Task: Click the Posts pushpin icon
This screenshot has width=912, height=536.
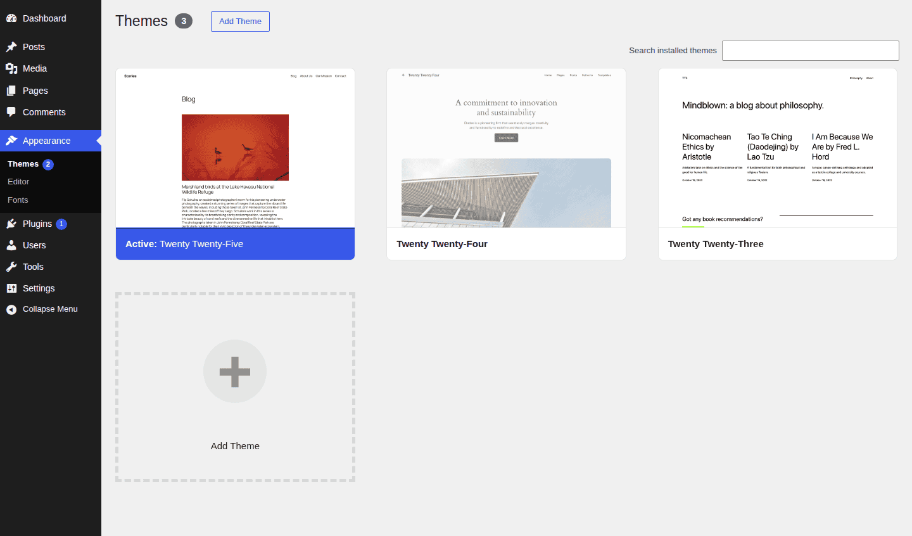Action: [x=11, y=47]
